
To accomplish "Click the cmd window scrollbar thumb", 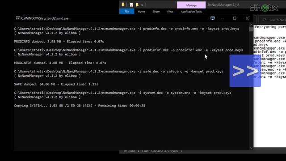I will [251, 29].
